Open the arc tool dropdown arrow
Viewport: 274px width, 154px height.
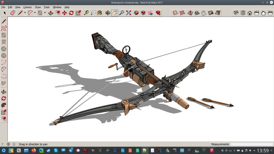pyautogui.click(x=35, y=13)
